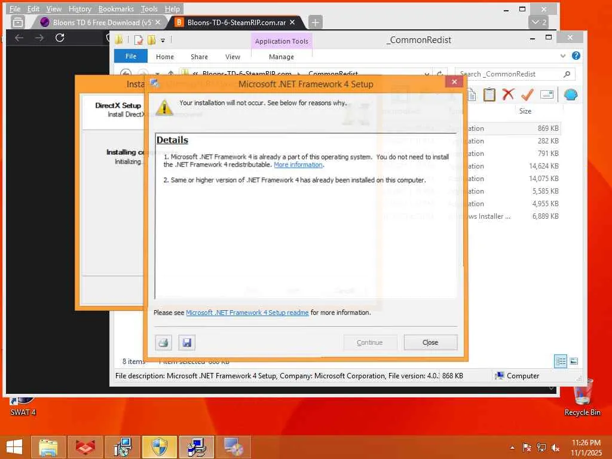612x459 pixels.
Task: Click the clipboard paste icon in Explorer toolbar
Action: [x=489, y=94]
